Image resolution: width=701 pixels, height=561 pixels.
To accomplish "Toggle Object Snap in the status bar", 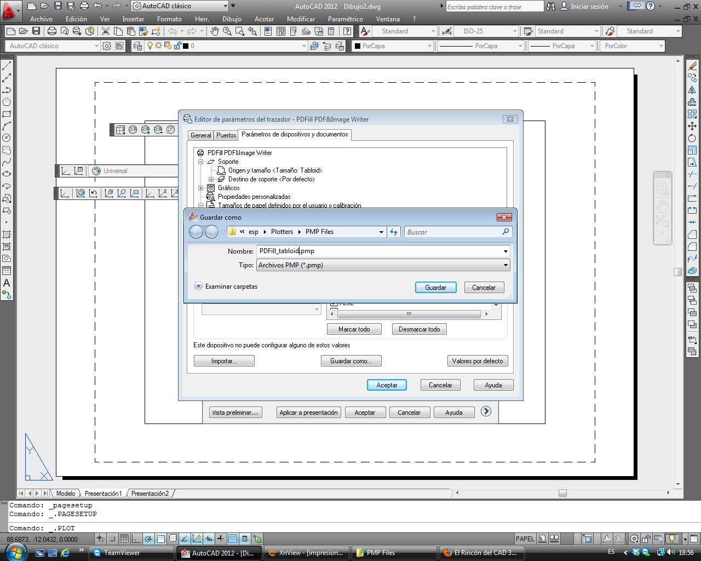I will point(160,539).
